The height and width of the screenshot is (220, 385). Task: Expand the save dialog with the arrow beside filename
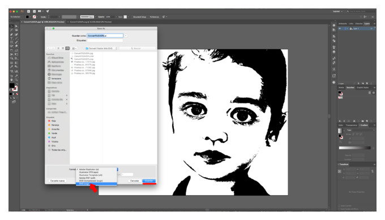click(126, 36)
